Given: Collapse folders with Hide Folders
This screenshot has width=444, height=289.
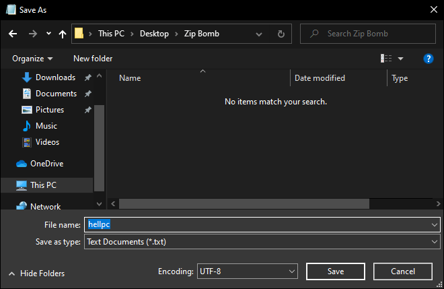Looking at the screenshot, I should (37, 274).
